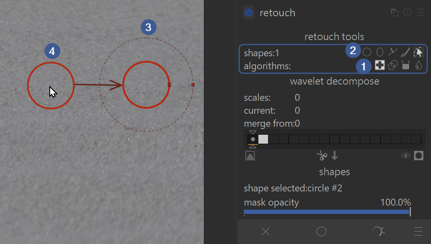Adjust the mask opacity slider

pos(327,212)
